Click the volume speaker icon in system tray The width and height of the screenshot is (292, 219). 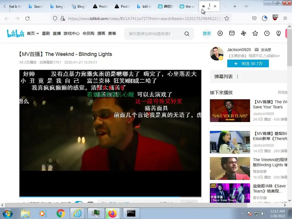pos(263,214)
